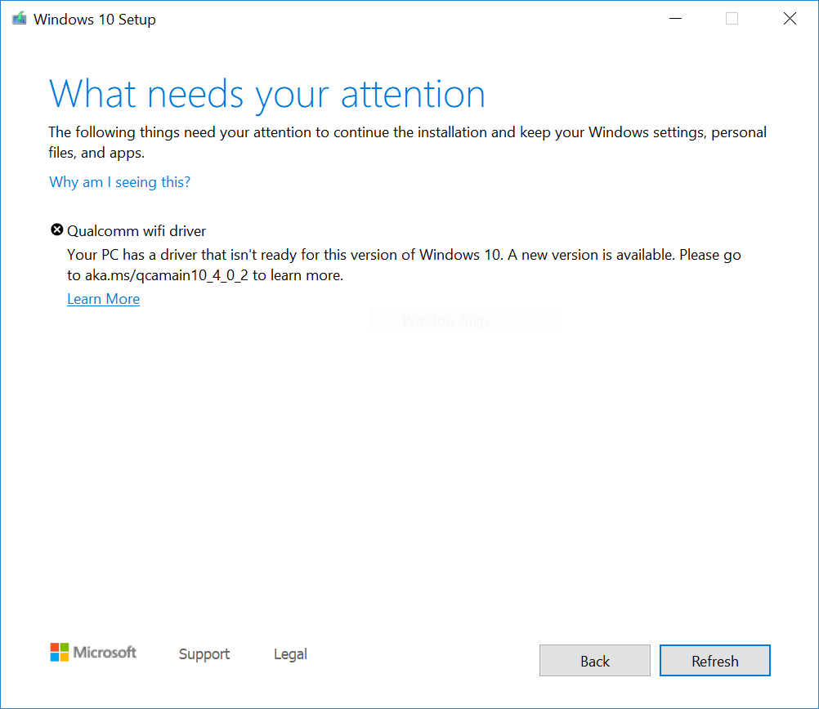
Task: Select the 'Qualcomm wifi driver' item title
Action: (136, 231)
